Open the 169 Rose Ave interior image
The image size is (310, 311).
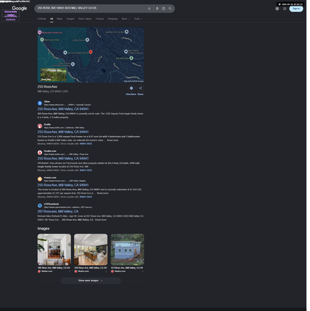click(54, 250)
